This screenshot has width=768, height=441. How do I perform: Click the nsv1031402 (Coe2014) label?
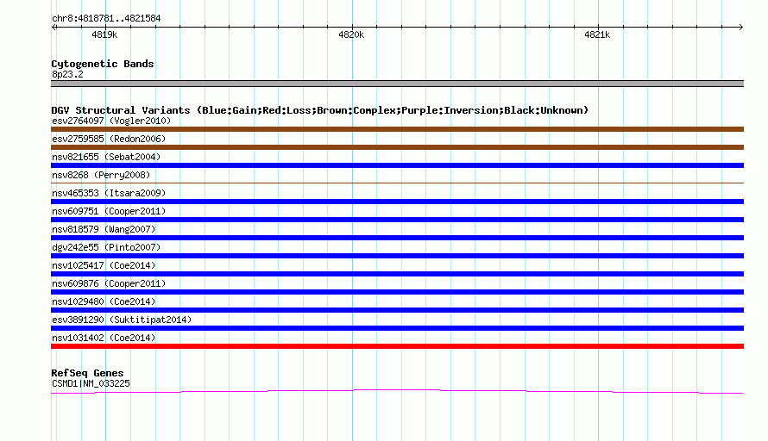click(104, 338)
